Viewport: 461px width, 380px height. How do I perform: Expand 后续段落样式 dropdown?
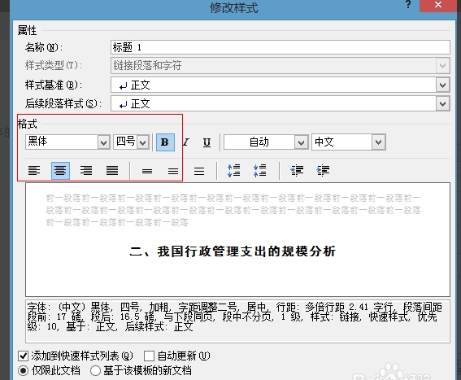pyautogui.click(x=443, y=103)
